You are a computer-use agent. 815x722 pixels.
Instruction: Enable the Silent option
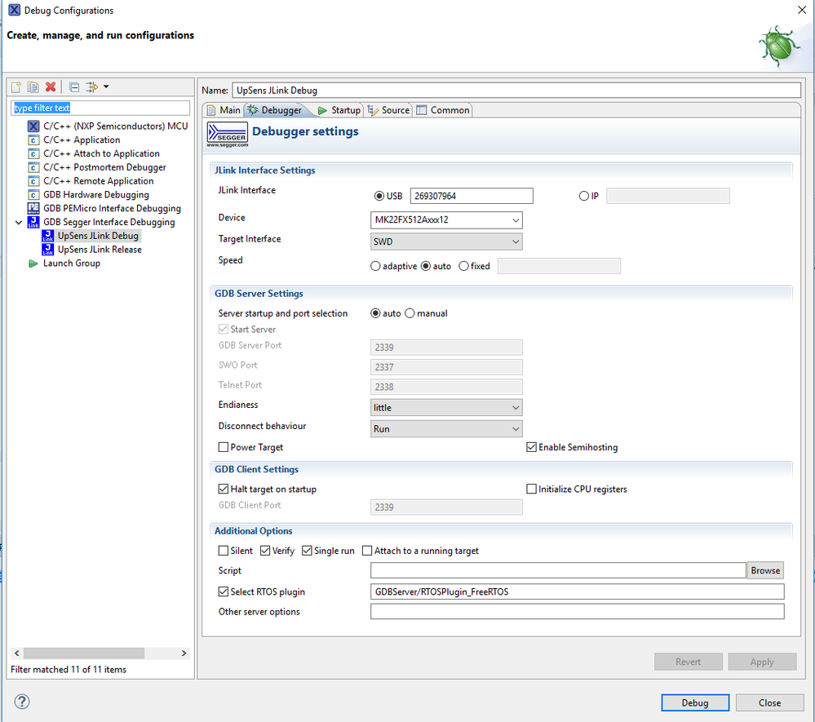[224, 551]
